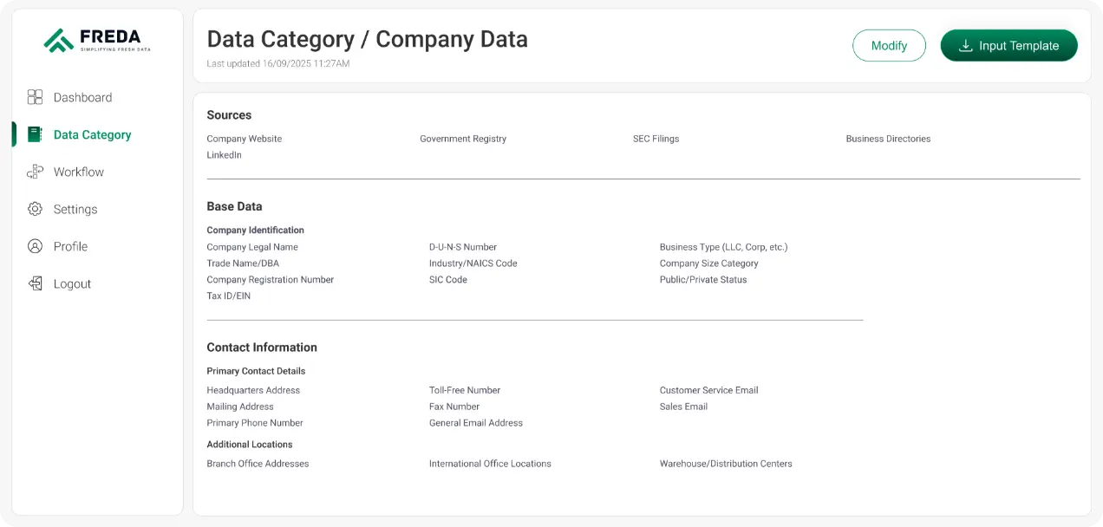Go to the Workflow page

point(78,172)
